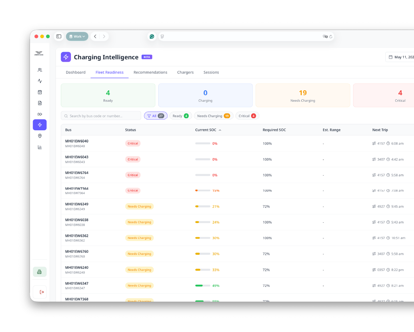Click the Required SOC column header
Screen dimensions: 414x332
click(x=274, y=130)
